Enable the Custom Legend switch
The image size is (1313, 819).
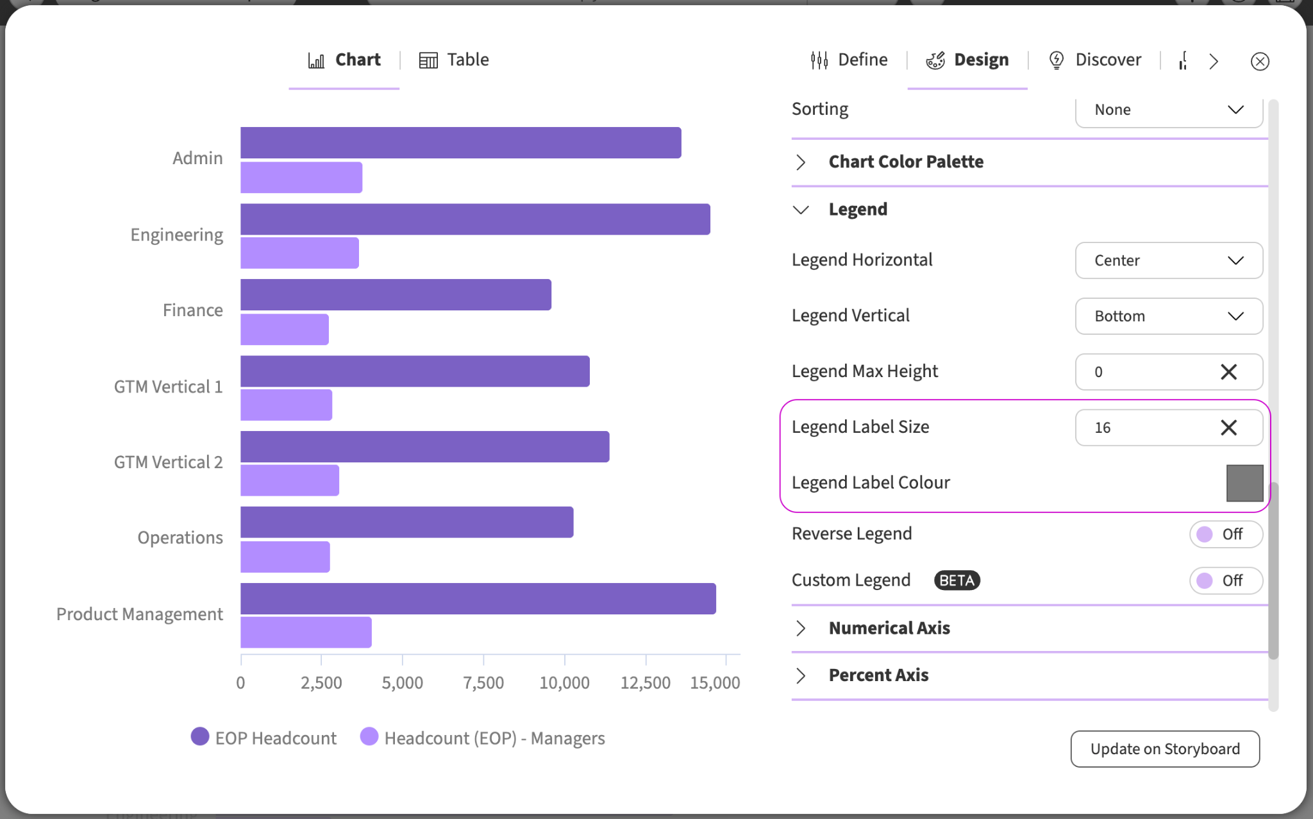(1226, 580)
